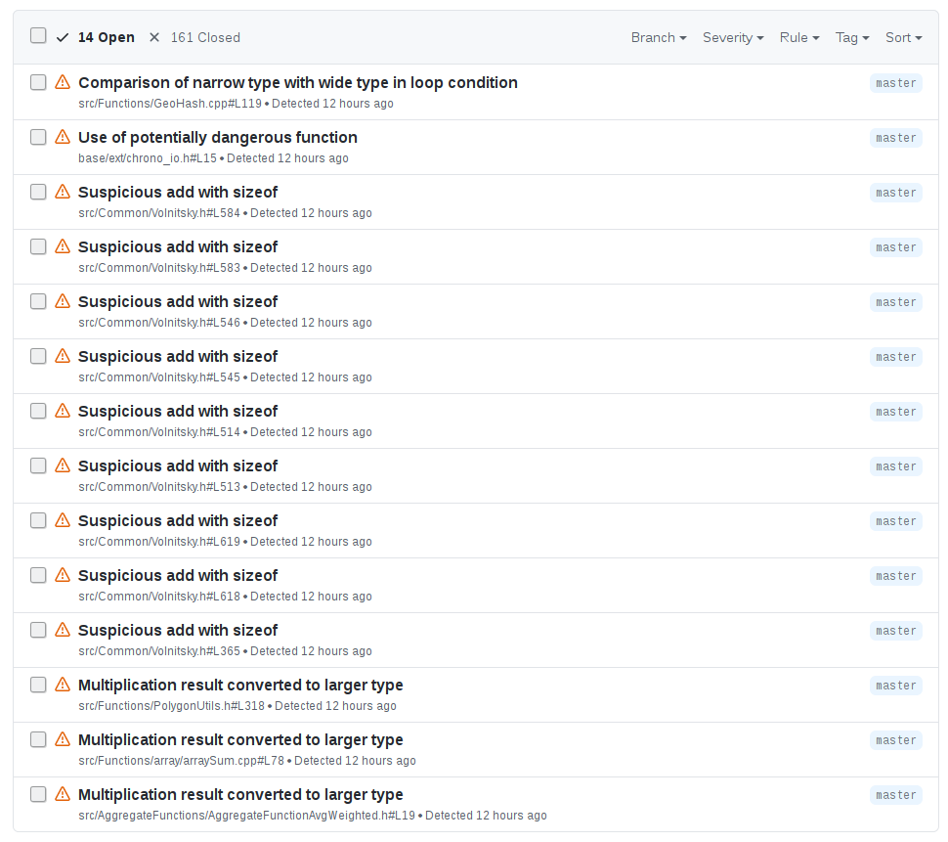948x842 pixels.
Task: Click master branch label on GeoHash.cpp alert
Action: [x=896, y=83]
